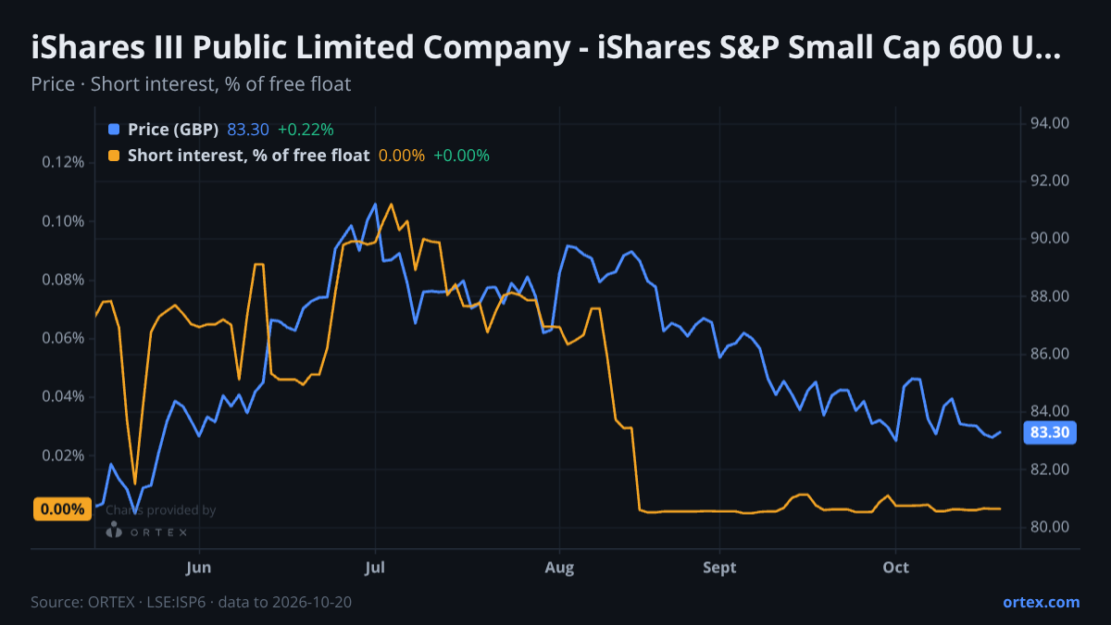Click the Sept x-axis label
Image resolution: width=1111 pixels, height=625 pixels.
tap(719, 568)
